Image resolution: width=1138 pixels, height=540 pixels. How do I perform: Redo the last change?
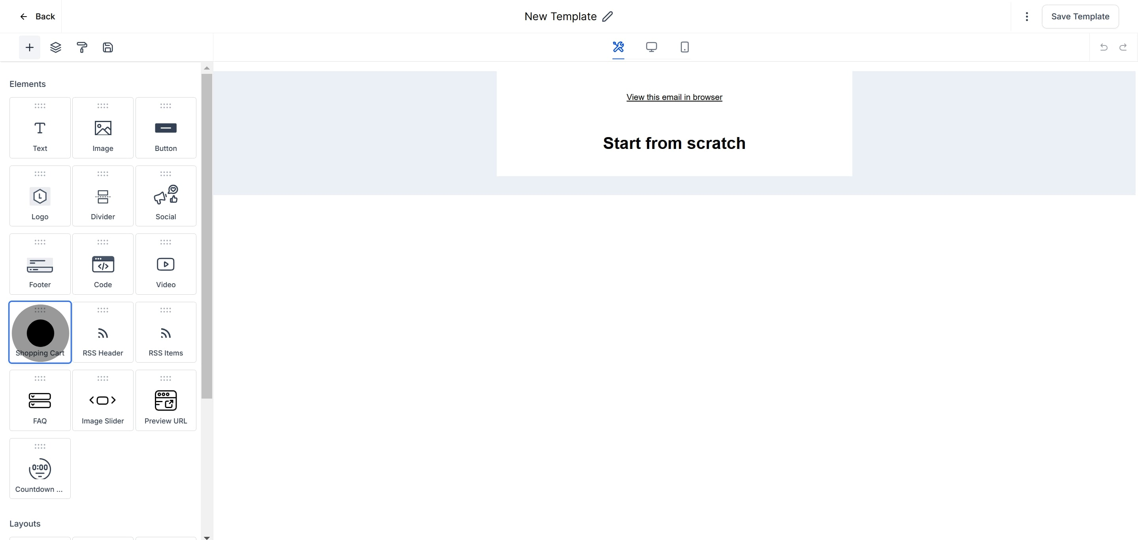tap(1123, 47)
